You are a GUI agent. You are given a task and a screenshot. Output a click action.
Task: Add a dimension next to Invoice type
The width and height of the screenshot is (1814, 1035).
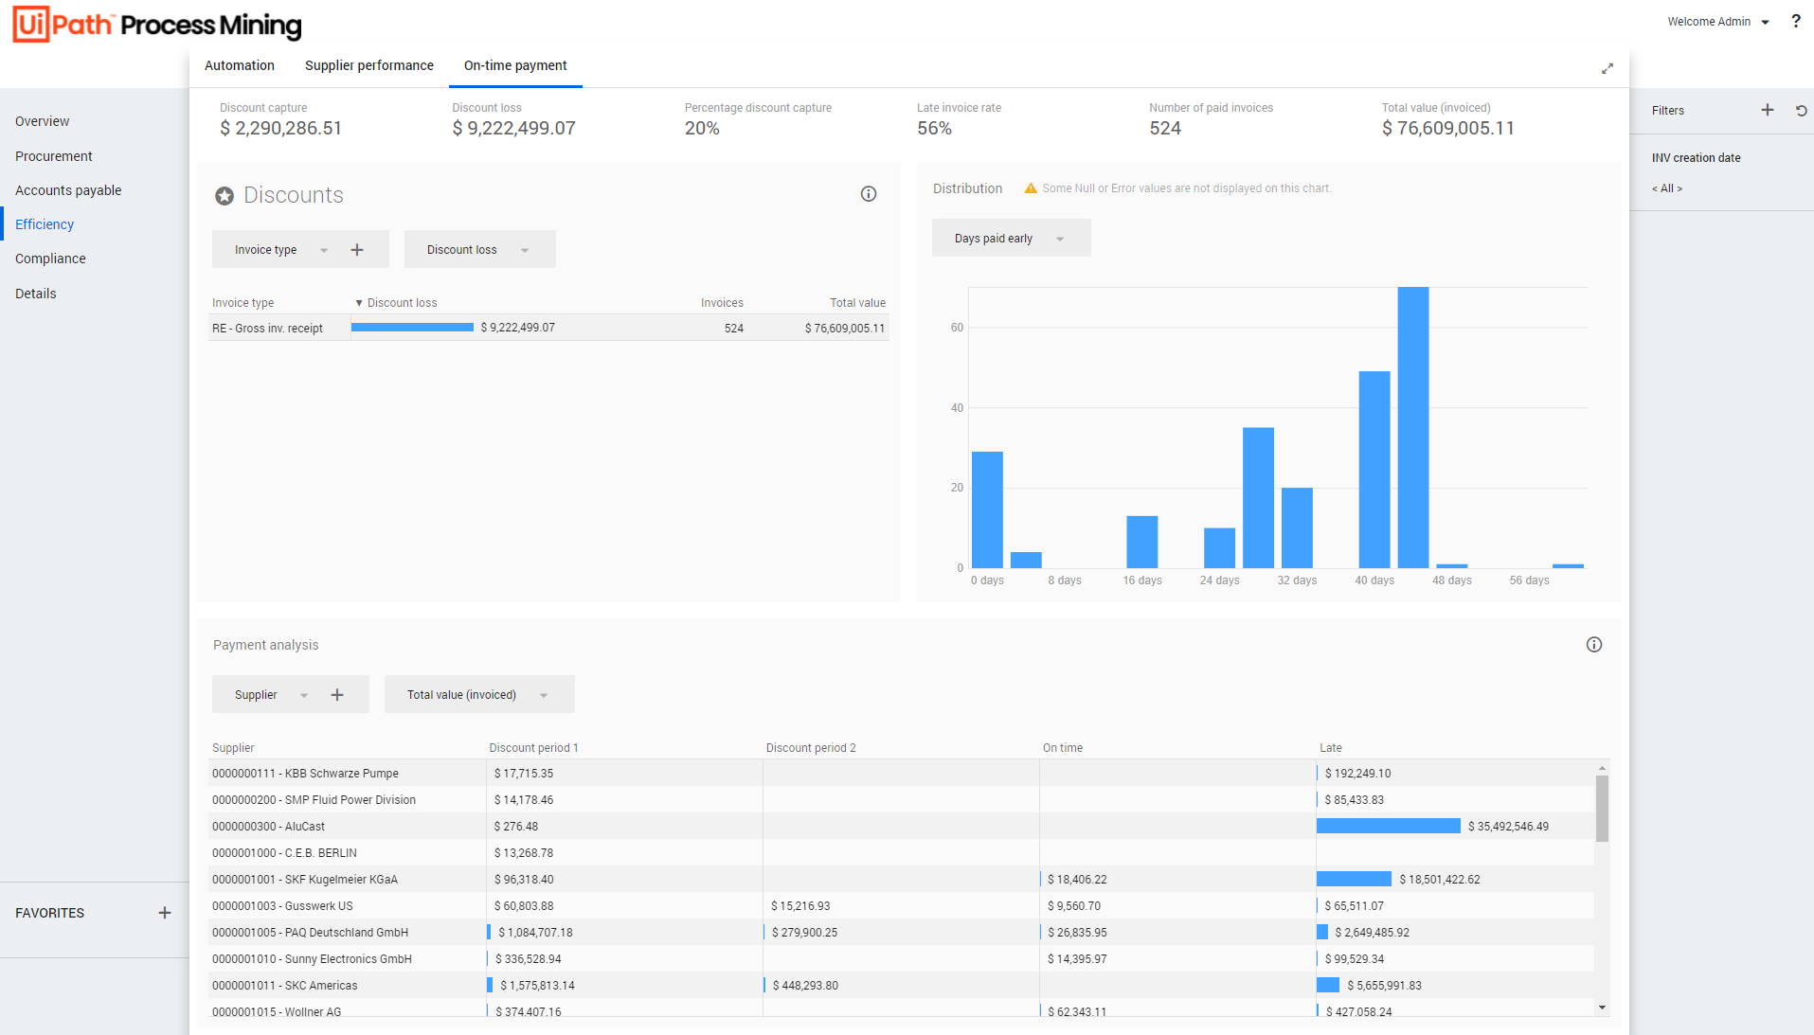357,250
